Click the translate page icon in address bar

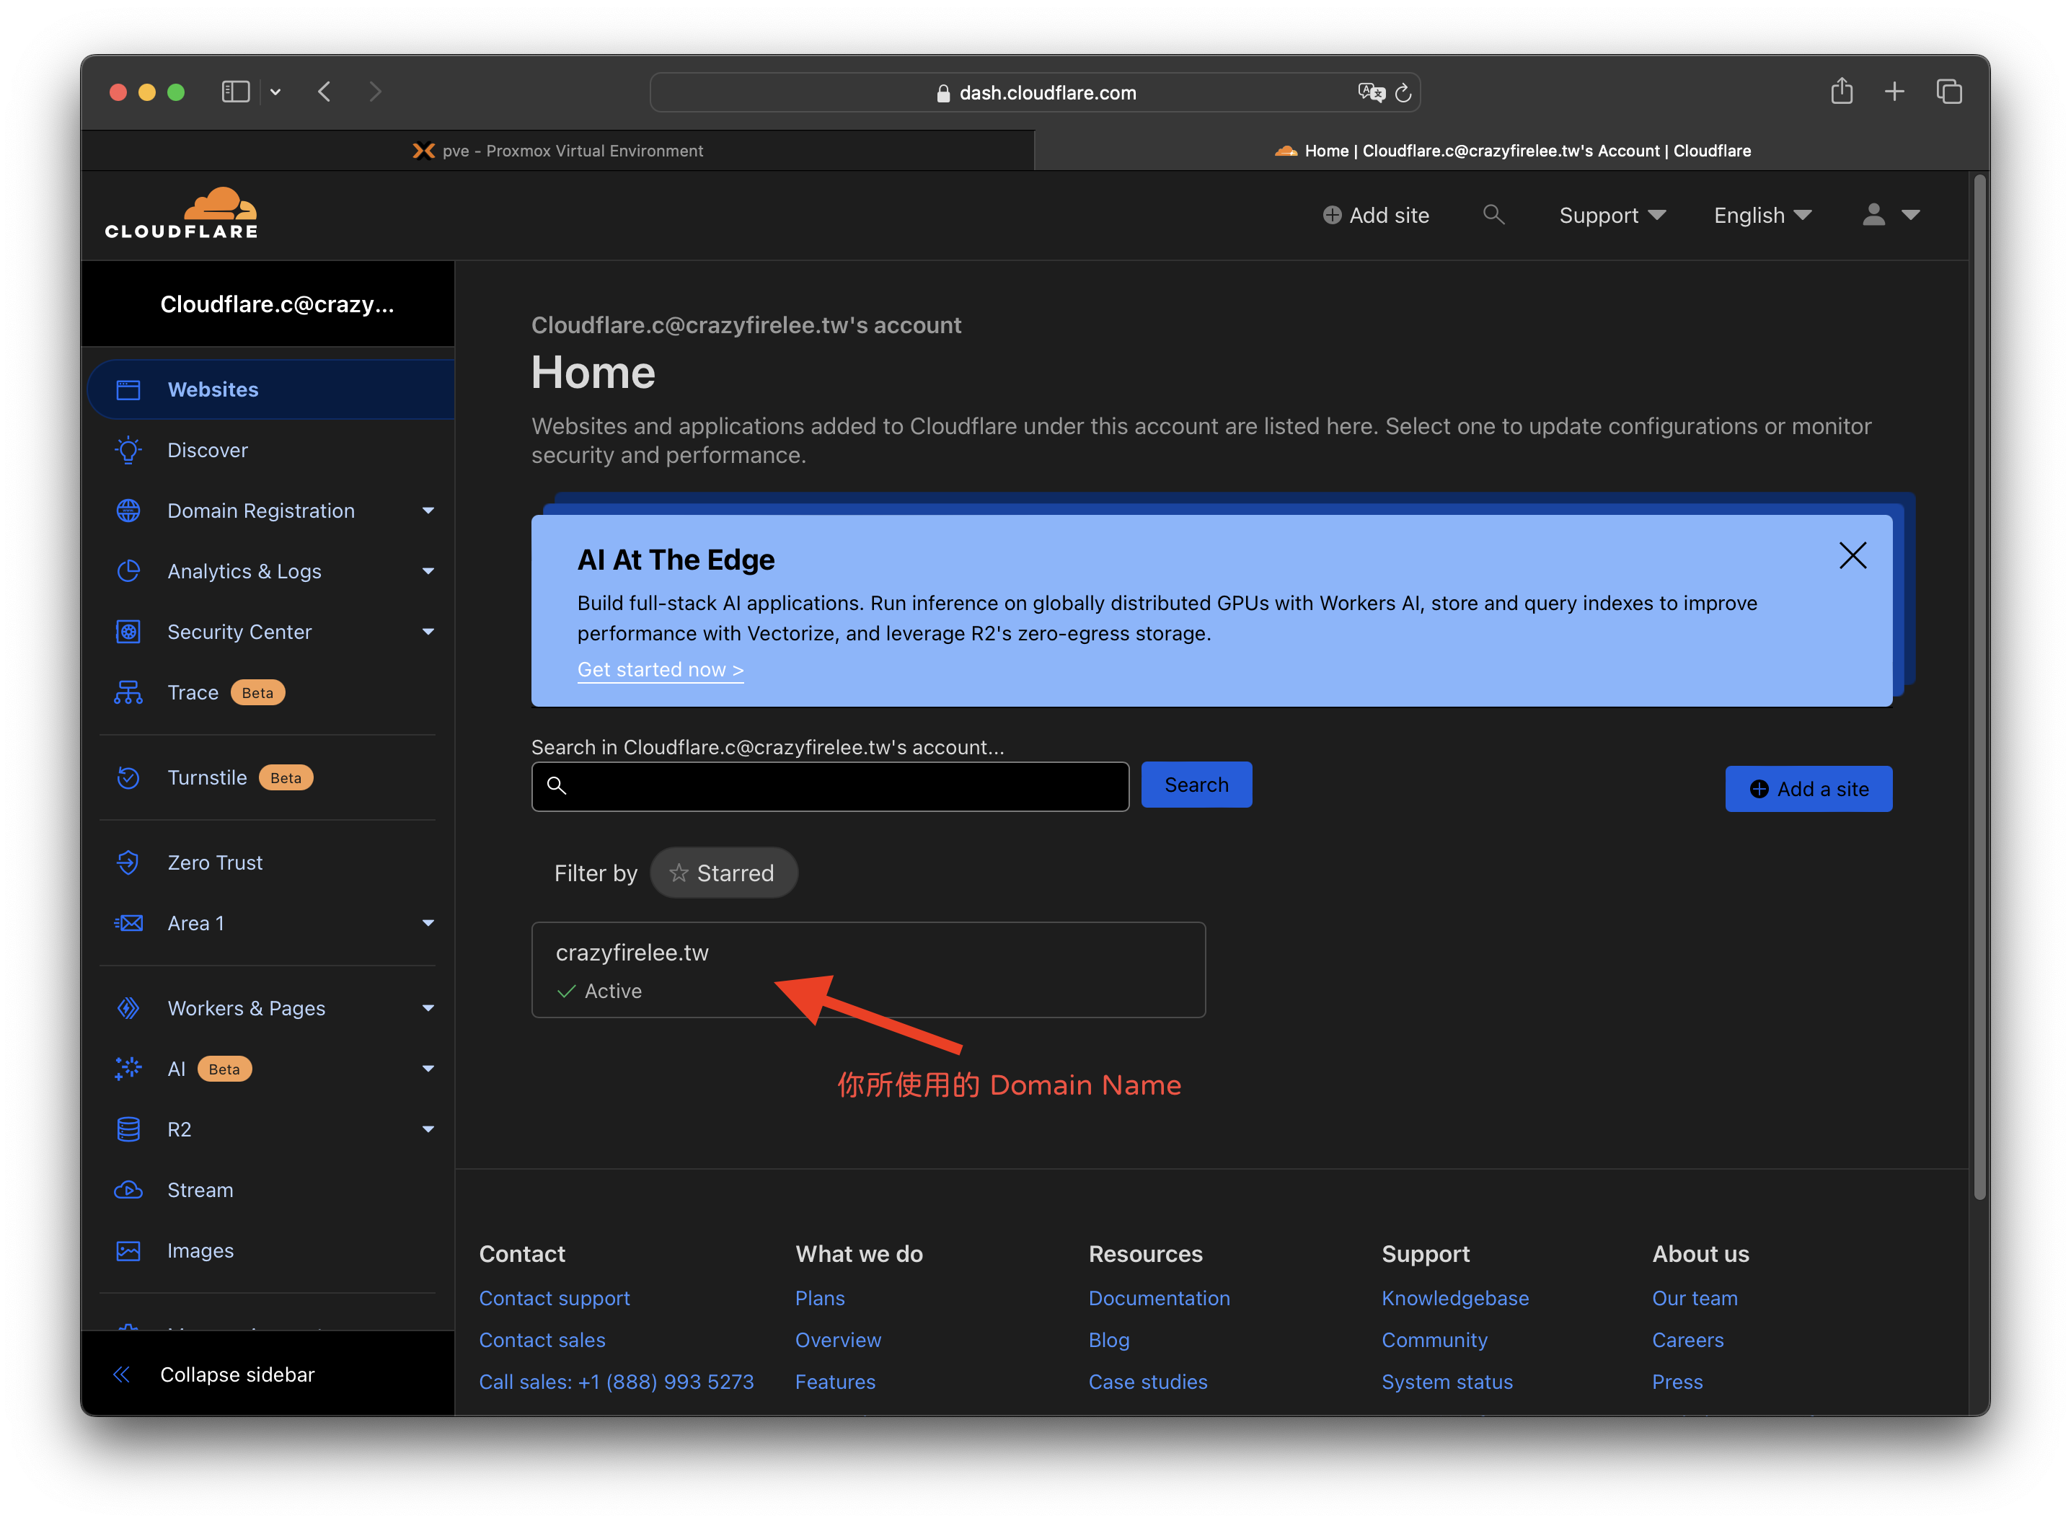click(1371, 92)
